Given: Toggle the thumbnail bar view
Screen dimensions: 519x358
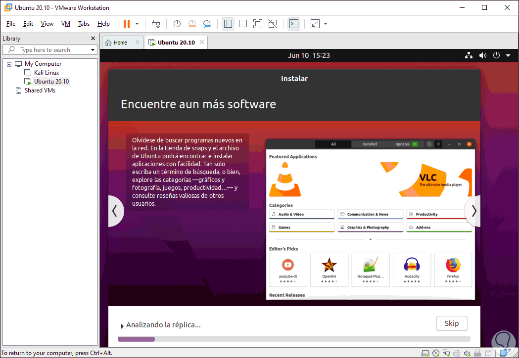Looking at the screenshot, I should 243,24.
